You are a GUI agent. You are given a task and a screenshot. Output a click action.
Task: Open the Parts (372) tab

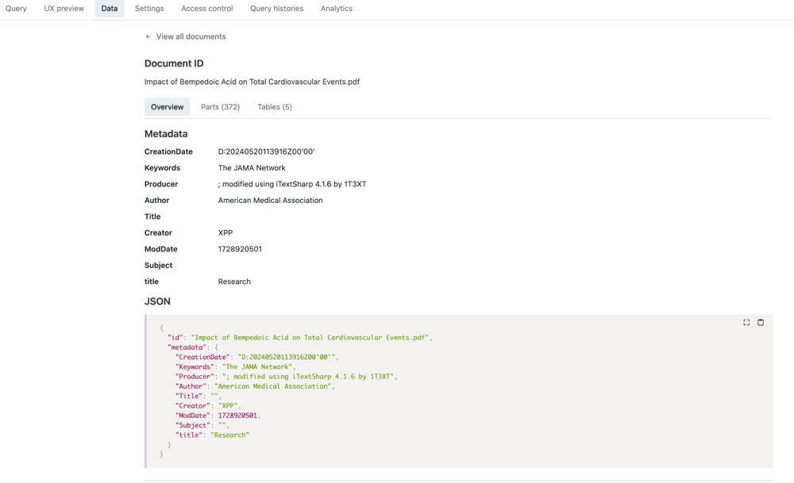click(x=220, y=106)
